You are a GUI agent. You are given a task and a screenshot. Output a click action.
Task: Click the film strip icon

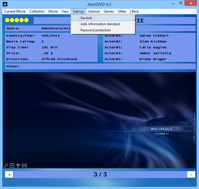[x=24, y=166]
